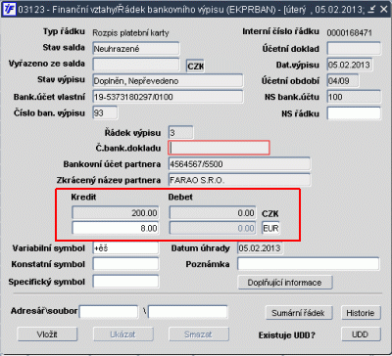Click the NS bank.účtu field with 100
This screenshot has width=392, height=356.
pyautogui.click(x=354, y=97)
